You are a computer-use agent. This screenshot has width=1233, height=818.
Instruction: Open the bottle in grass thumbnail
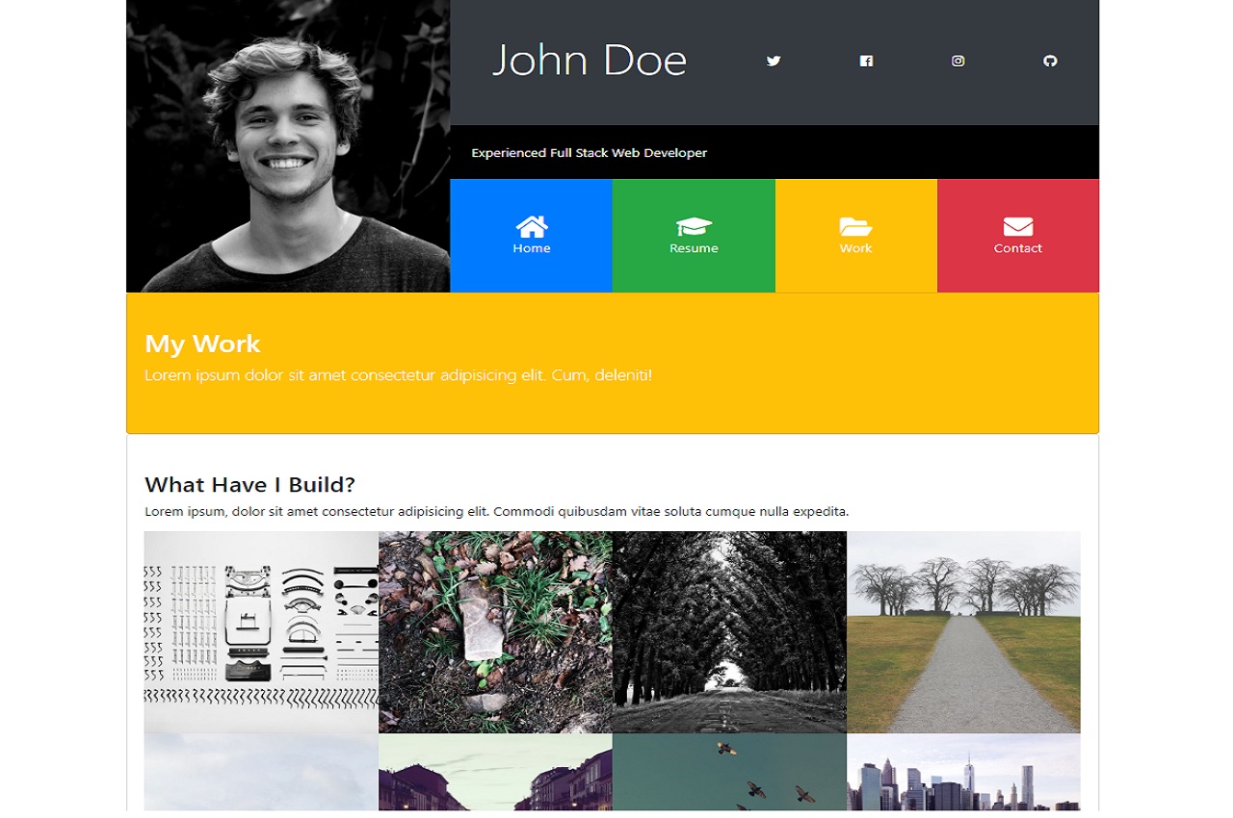coord(495,632)
